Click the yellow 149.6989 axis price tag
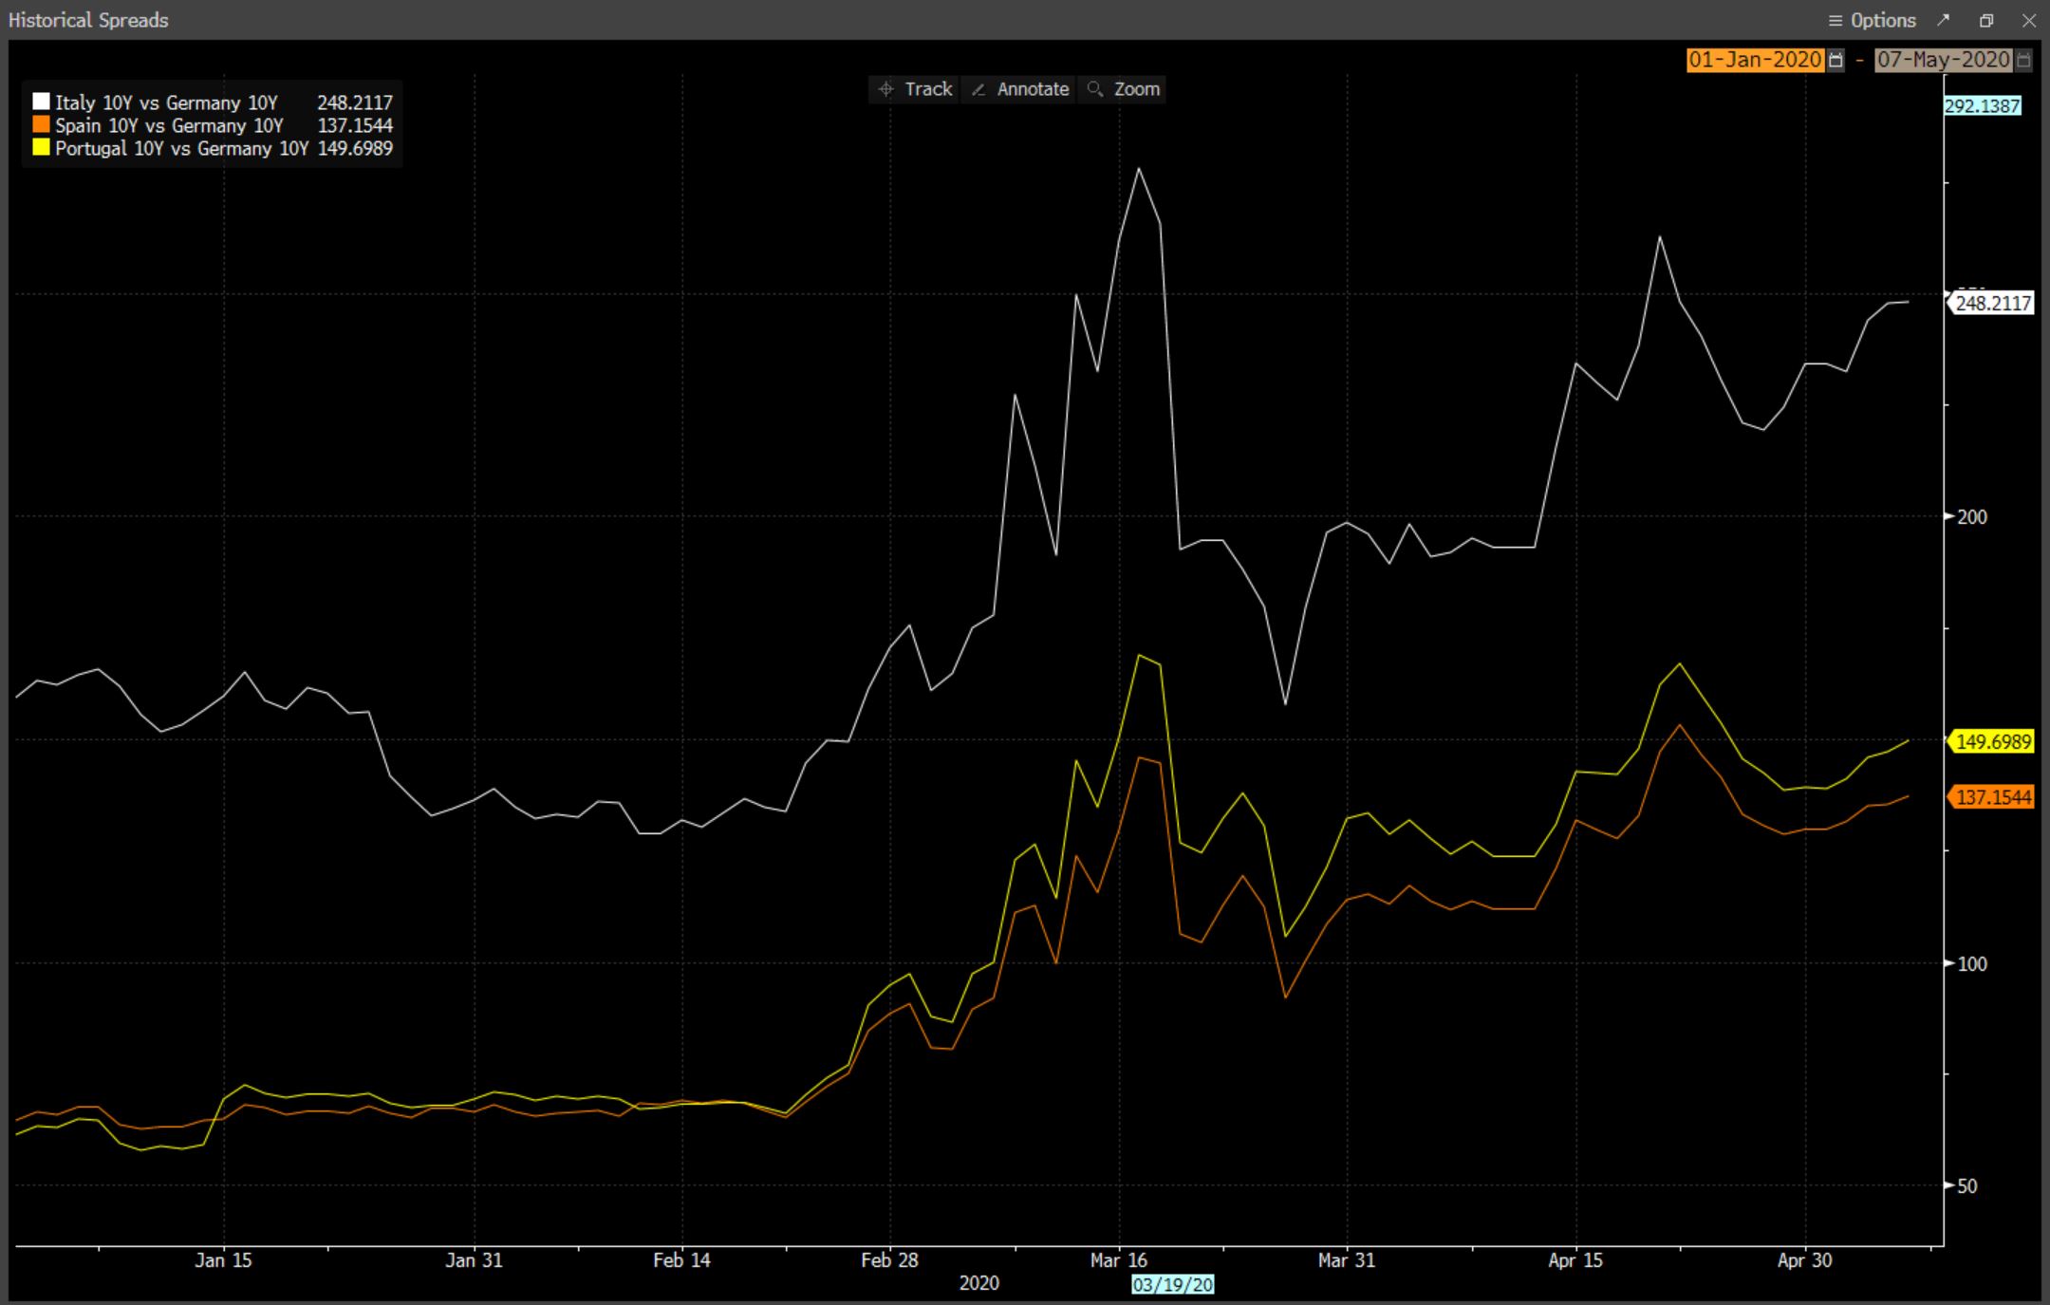The image size is (2050, 1305). click(x=1991, y=741)
